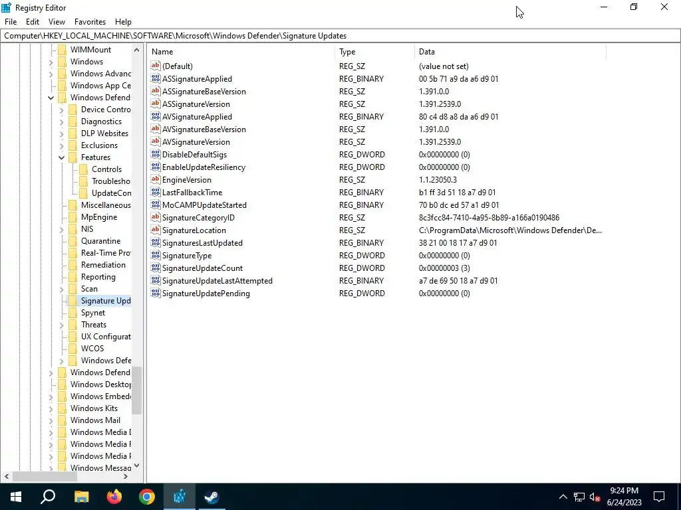Expand the Scan tree node

(x=62, y=290)
